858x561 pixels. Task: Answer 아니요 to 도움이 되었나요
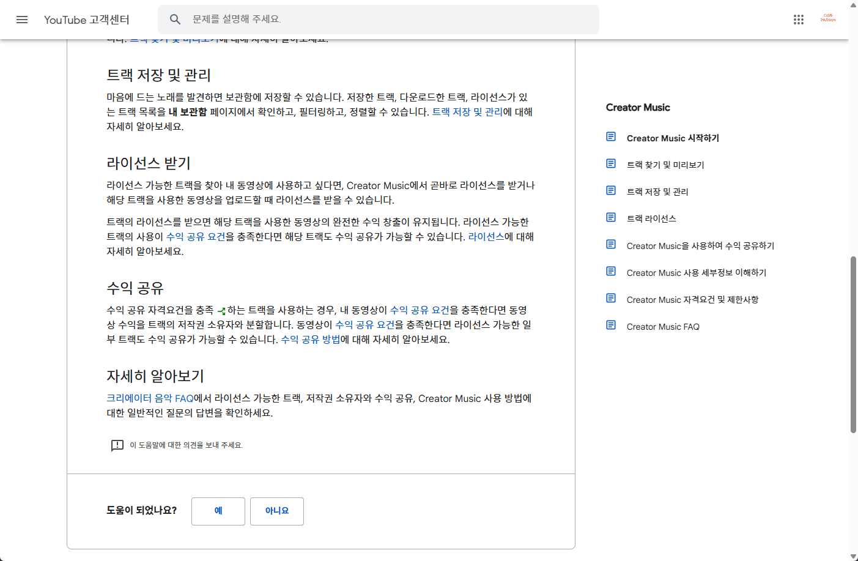(x=277, y=511)
